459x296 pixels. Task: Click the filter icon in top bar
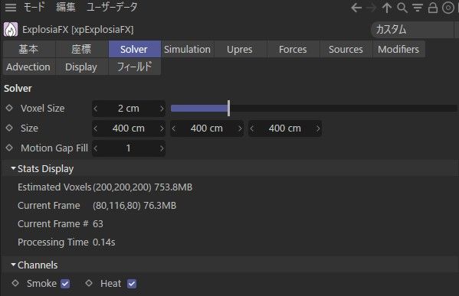[418, 8]
